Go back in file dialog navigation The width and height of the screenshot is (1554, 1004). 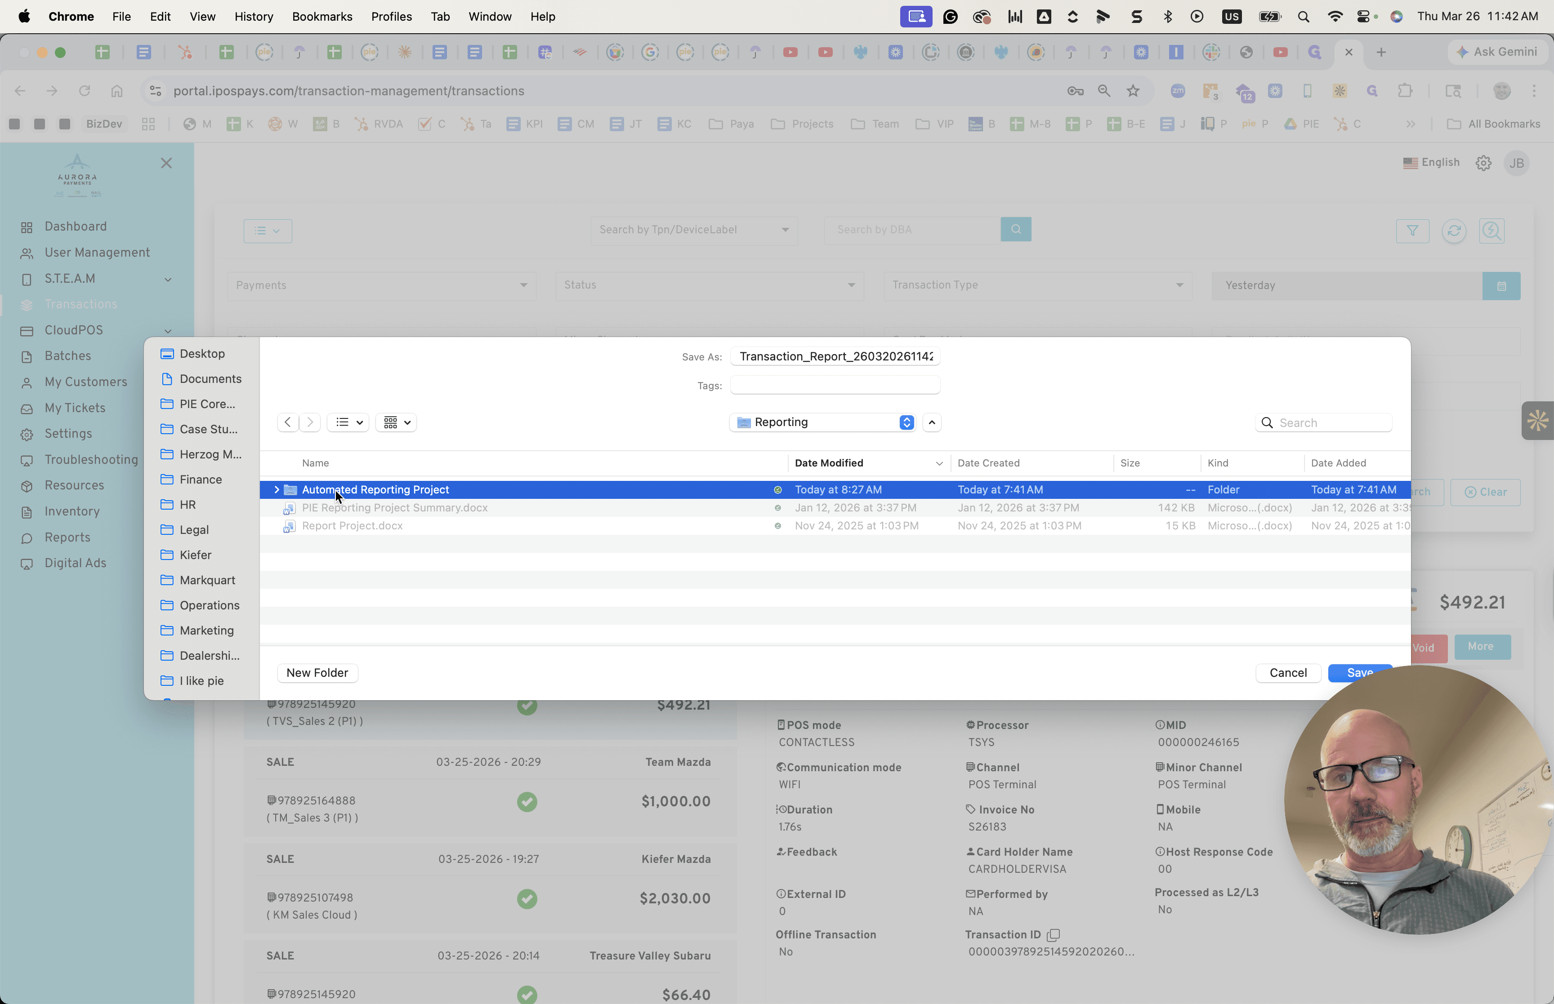pos(288,422)
